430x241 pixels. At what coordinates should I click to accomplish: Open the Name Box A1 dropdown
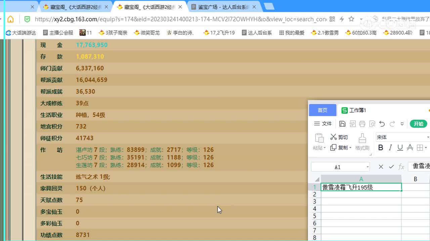click(368, 167)
